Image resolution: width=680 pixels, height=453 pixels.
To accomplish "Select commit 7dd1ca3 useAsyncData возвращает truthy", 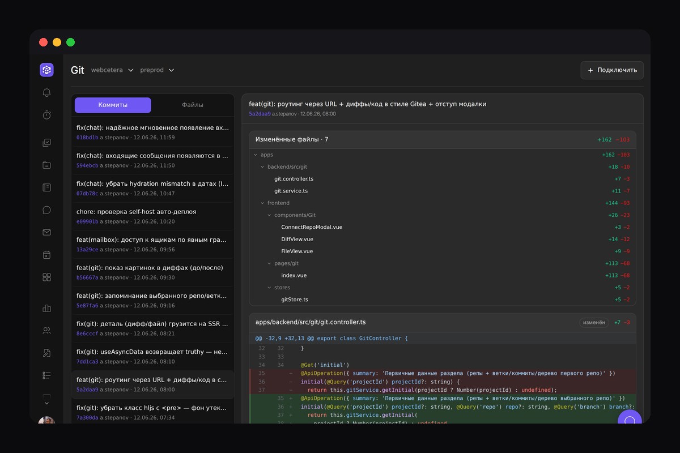I will pos(153,357).
